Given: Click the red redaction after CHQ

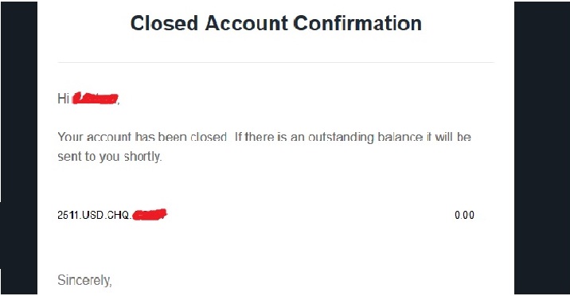Looking at the screenshot, I should (150, 215).
